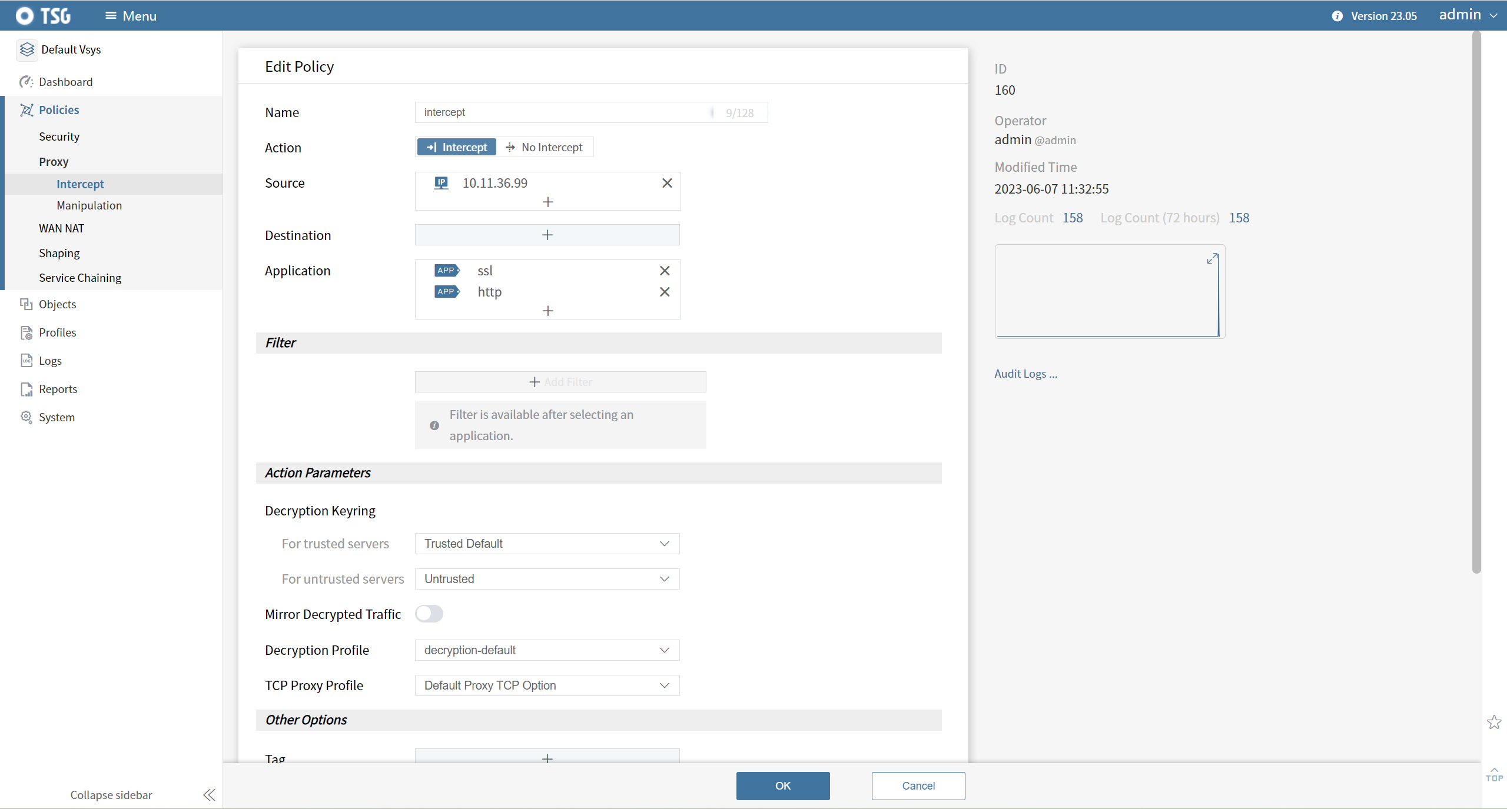Open the Decryption Profile dropdown
The height and width of the screenshot is (809, 1507).
pos(547,650)
